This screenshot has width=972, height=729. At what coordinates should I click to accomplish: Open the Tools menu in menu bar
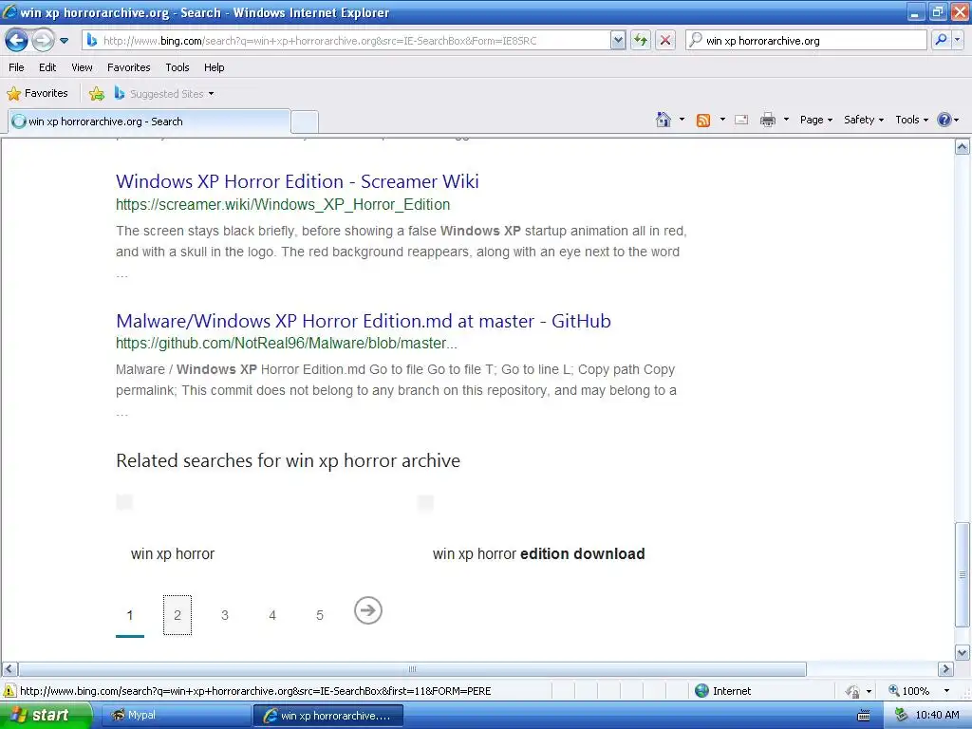(x=178, y=67)
